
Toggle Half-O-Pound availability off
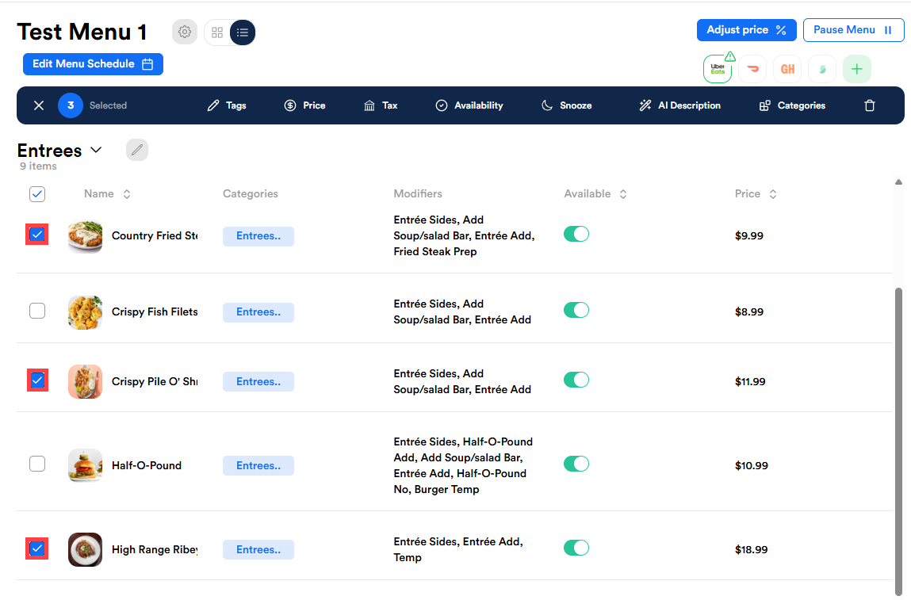pyautogui.click(x=576, y=464)
